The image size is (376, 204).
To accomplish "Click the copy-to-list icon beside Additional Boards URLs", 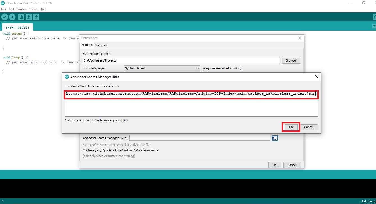I will (x=275, y=138).
